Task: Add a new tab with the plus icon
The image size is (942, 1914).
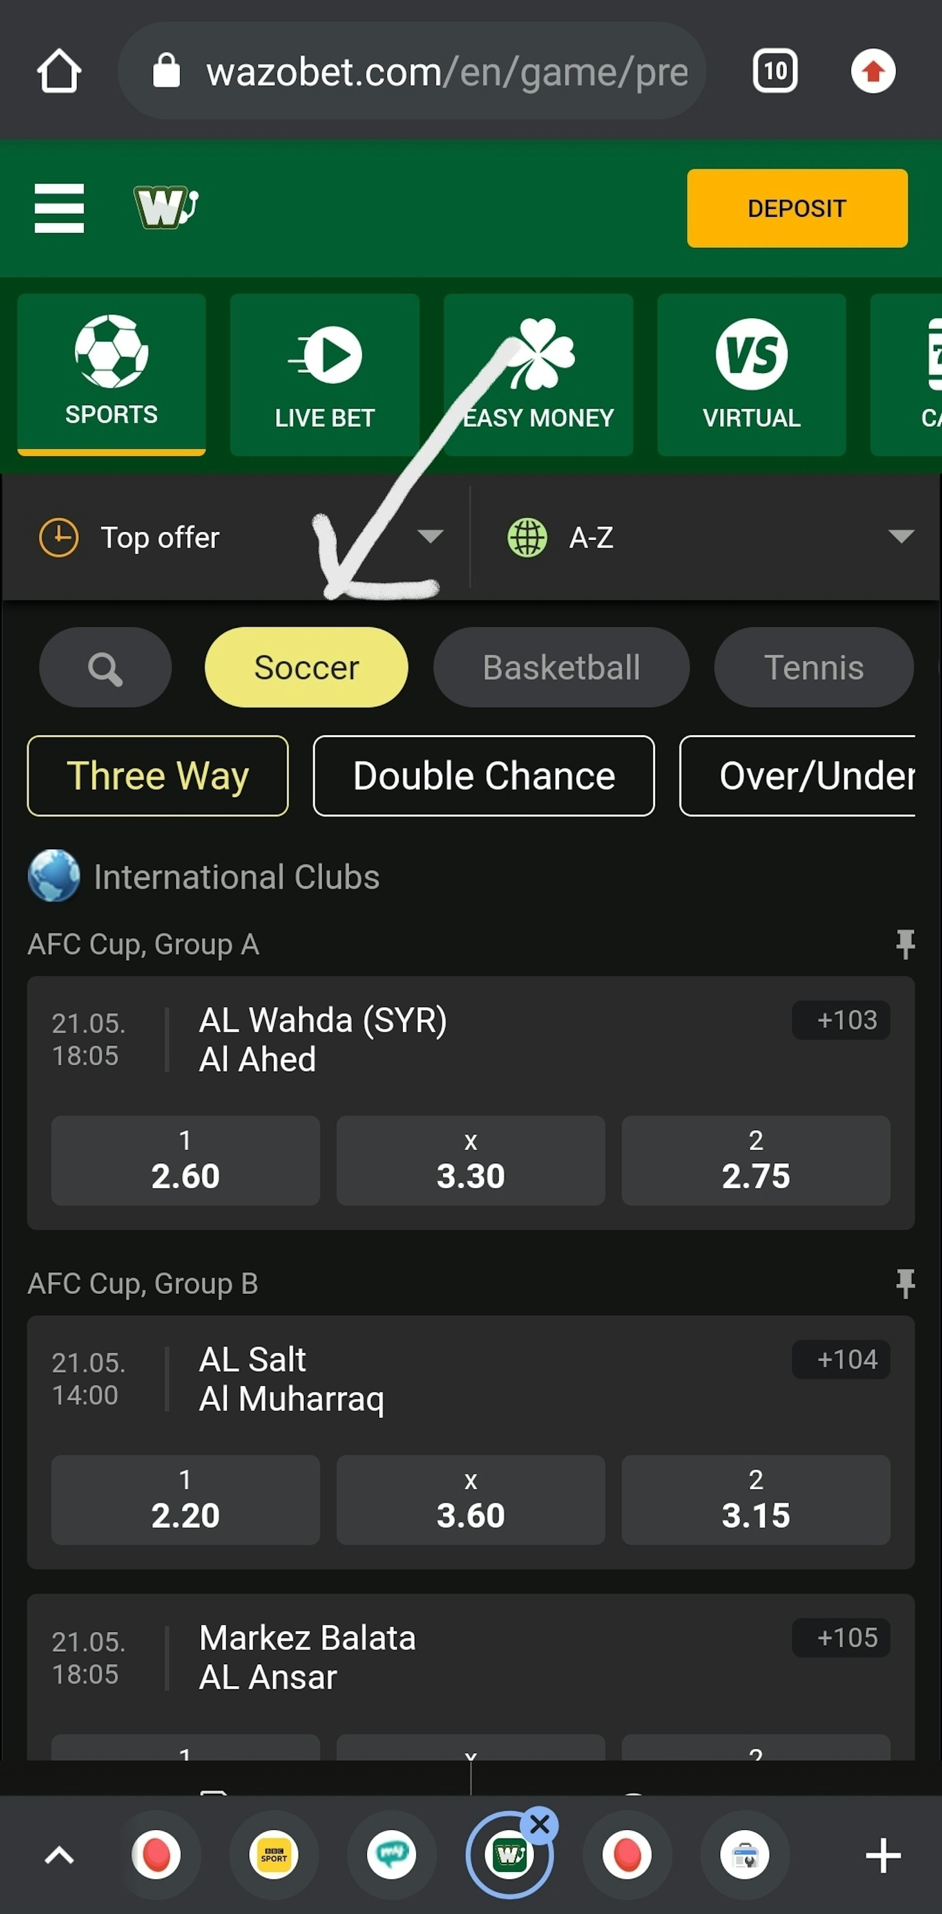Action: click(x=883, y=1855)
